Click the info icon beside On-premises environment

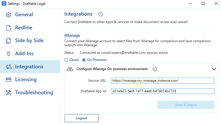pos(155,69)
